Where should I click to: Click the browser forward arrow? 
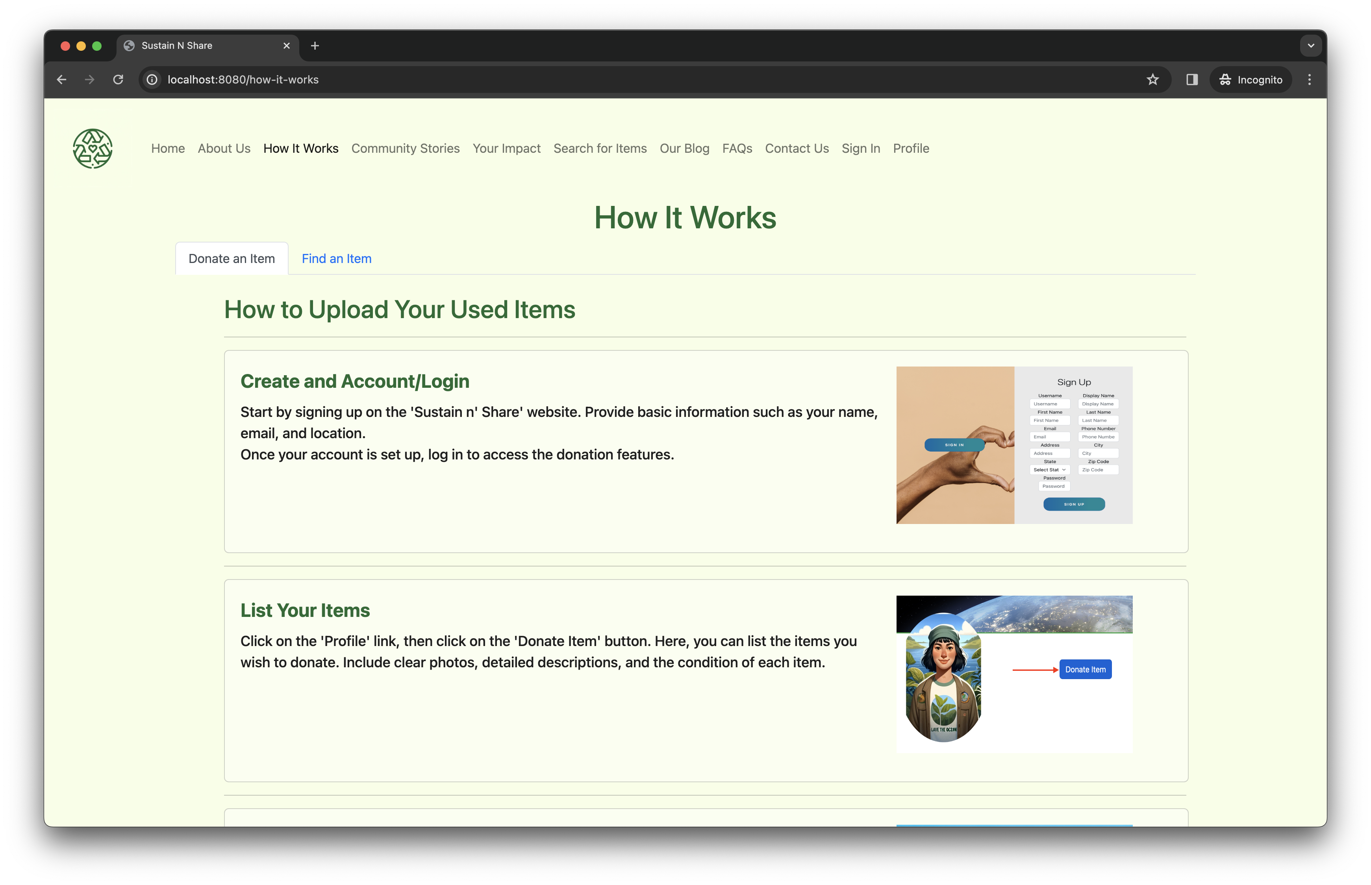[90, 79]
